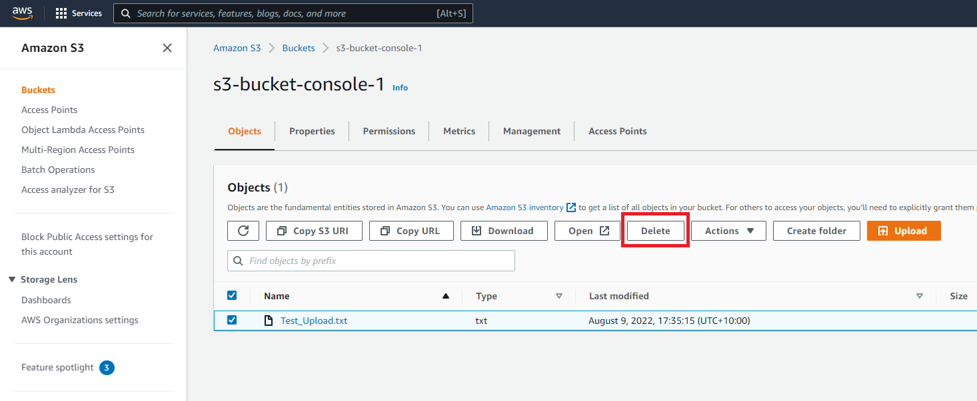Sort by Last modified column arrow

click(920, 296)
